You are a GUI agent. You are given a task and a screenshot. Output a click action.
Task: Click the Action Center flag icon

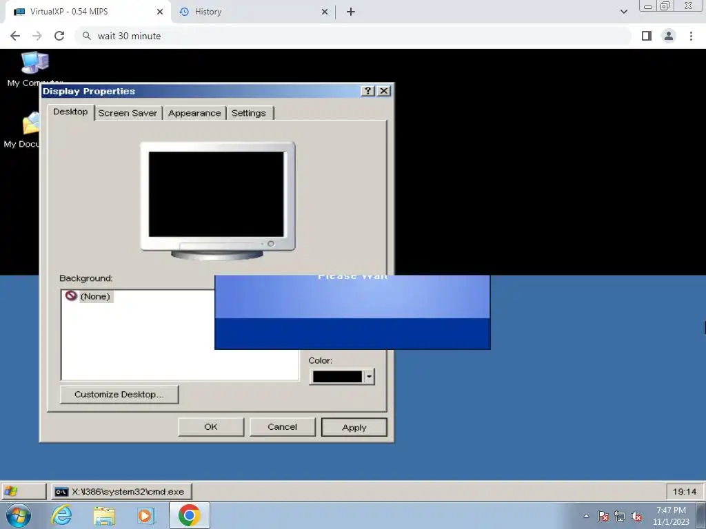(603, 516)
